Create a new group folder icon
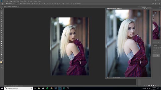 (x=153, y=85)
